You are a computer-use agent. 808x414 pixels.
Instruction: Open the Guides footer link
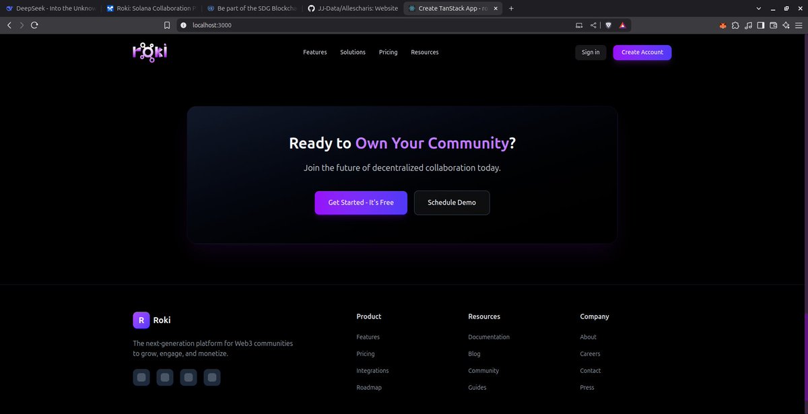pyautogui.click(x=477, y=387)
